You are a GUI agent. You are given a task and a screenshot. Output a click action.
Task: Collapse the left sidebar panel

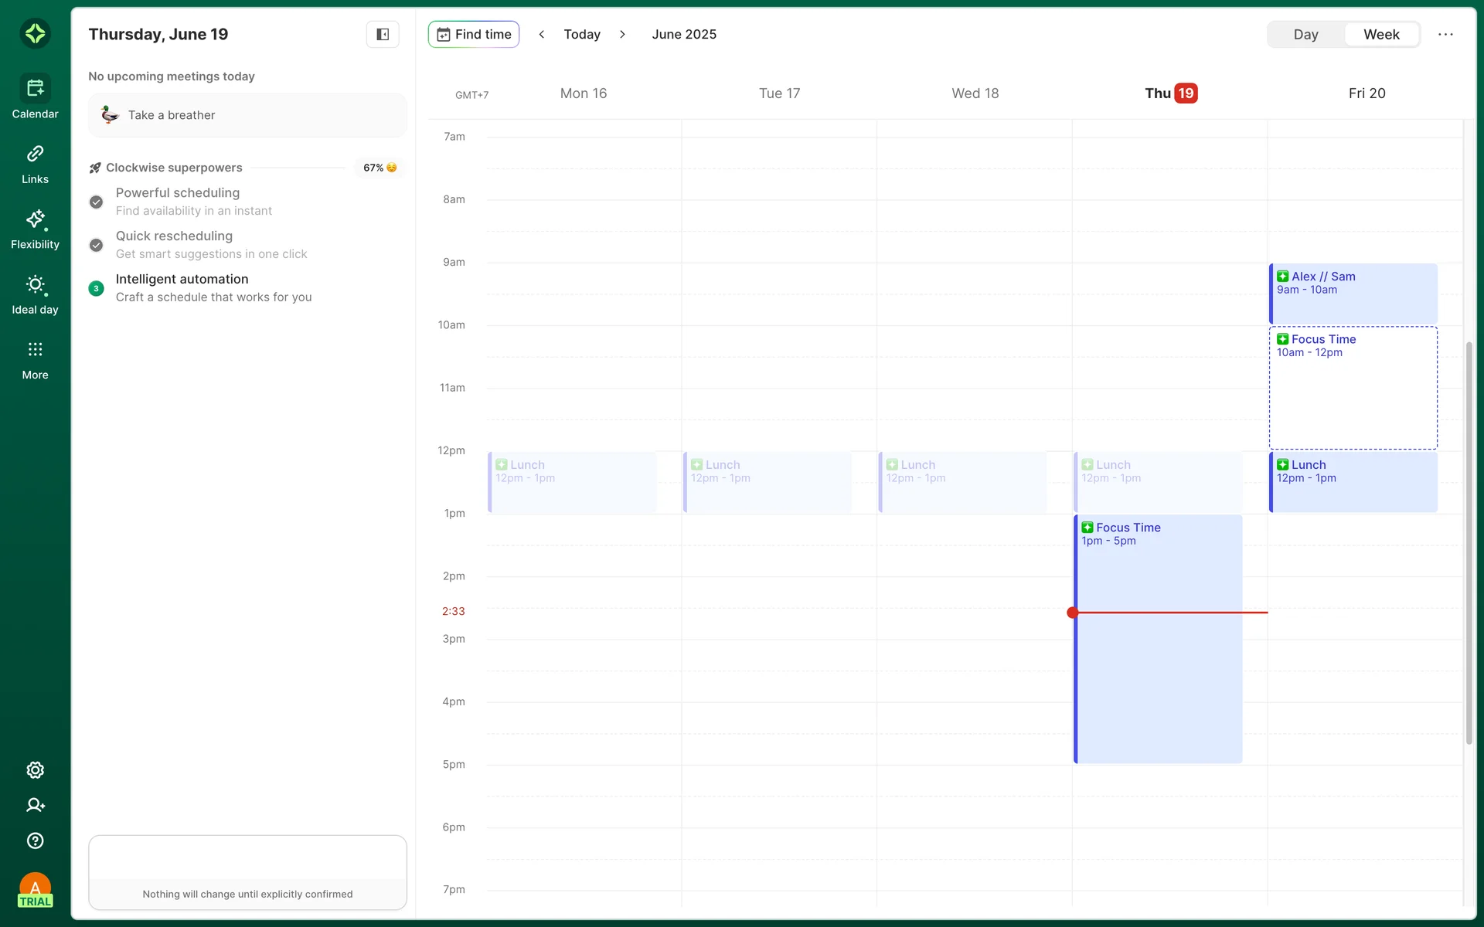click(383, 34)
